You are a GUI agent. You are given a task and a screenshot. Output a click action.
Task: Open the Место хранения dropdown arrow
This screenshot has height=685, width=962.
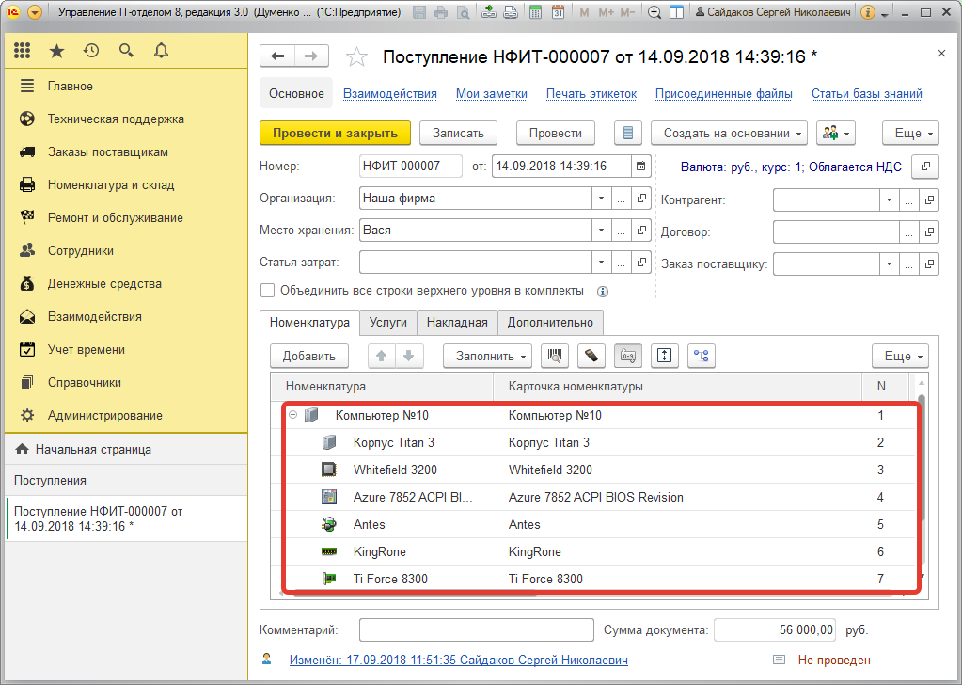coord(601,231)
